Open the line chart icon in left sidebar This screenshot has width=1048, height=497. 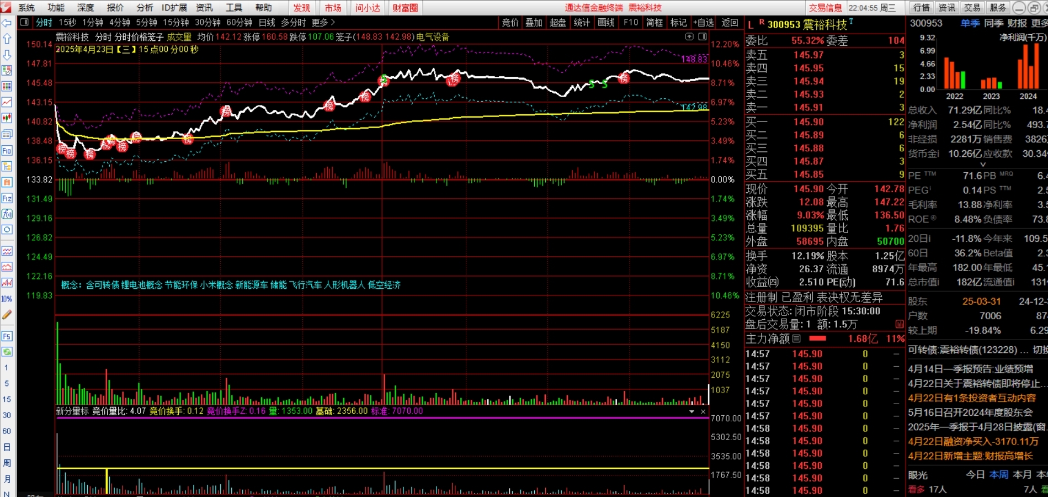[x=7, y=102]
